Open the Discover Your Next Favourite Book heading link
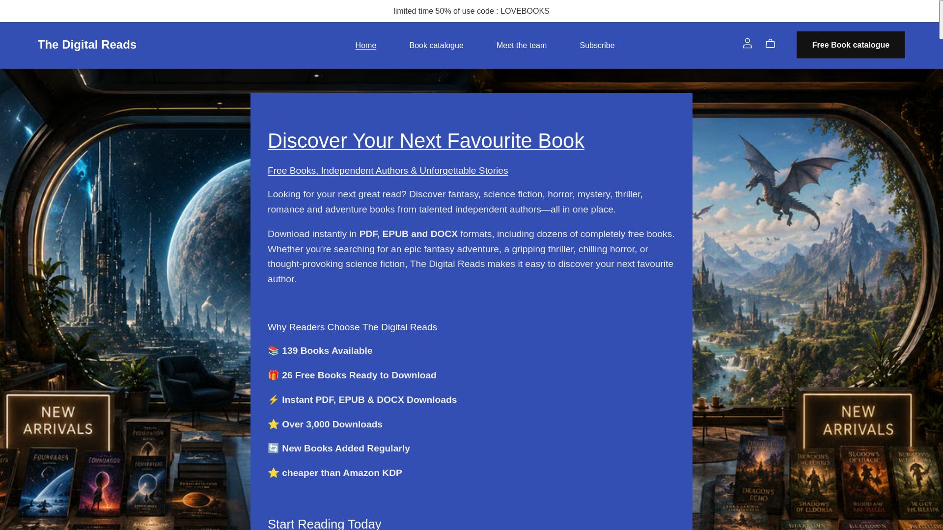 click(x=426, y=141)
